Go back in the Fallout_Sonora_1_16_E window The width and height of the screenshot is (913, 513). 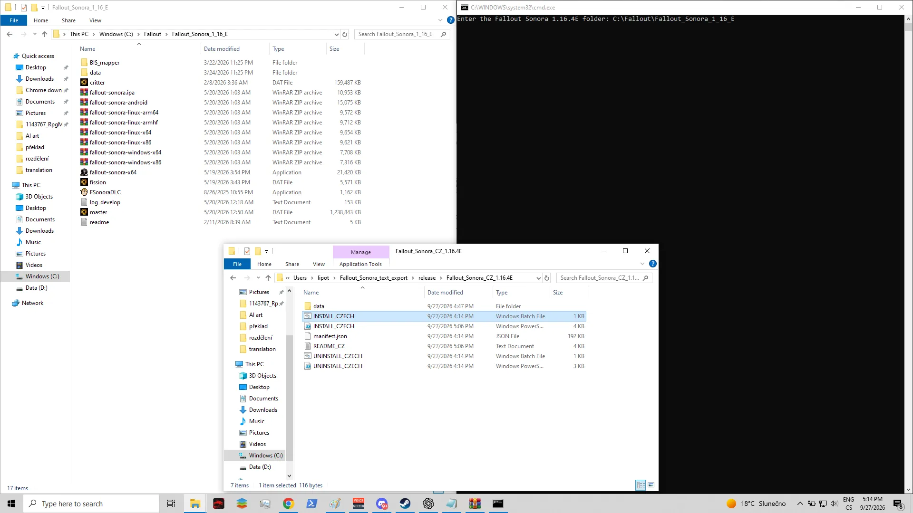10,34
